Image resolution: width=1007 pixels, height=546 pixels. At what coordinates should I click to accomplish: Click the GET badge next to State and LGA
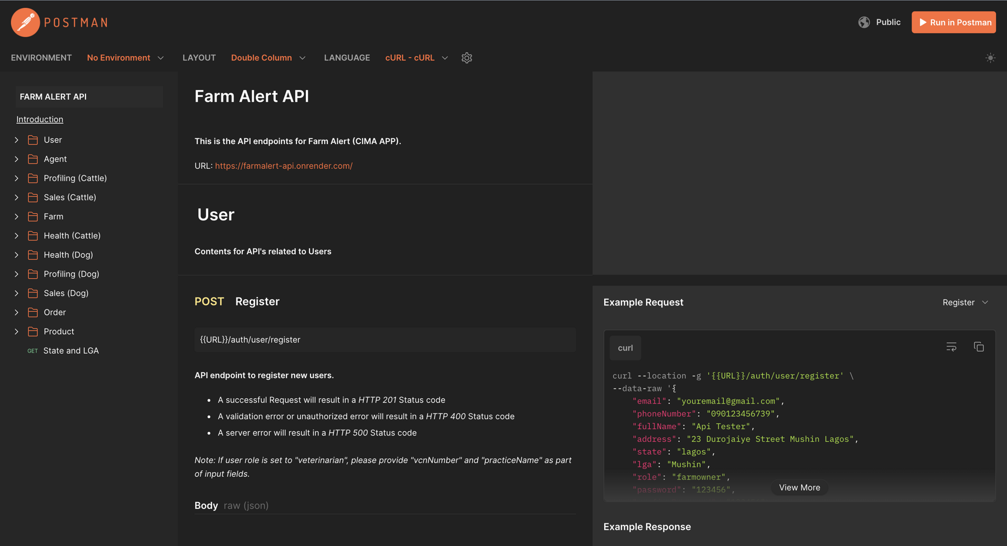coord(32,351)
